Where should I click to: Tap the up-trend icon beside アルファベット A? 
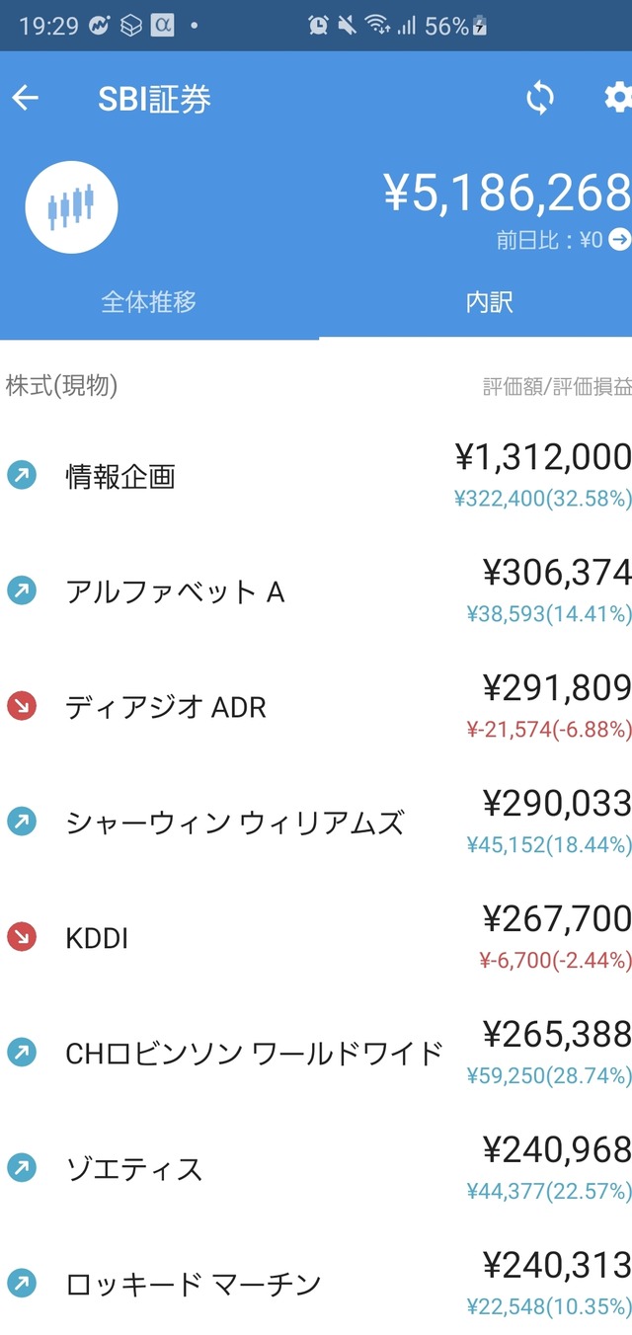[x=21, y=590]
